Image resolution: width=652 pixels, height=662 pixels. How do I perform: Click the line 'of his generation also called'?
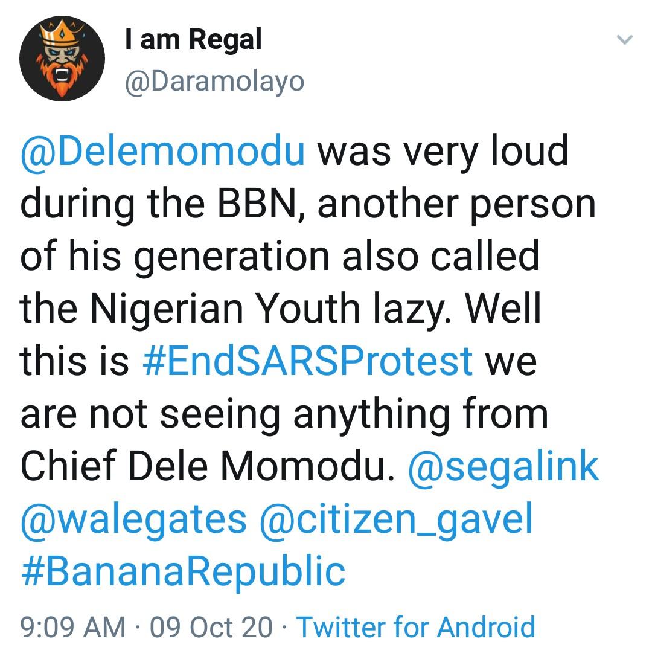280,256
